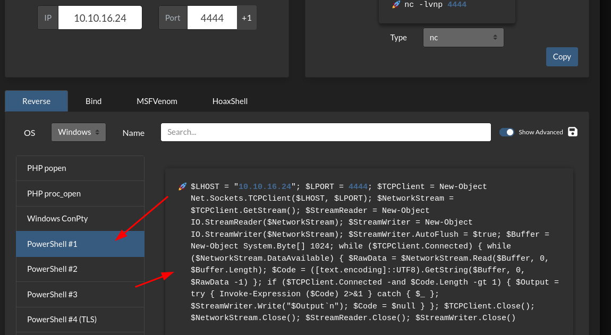
Task: Click the Name label beside search
Action: 133,133
